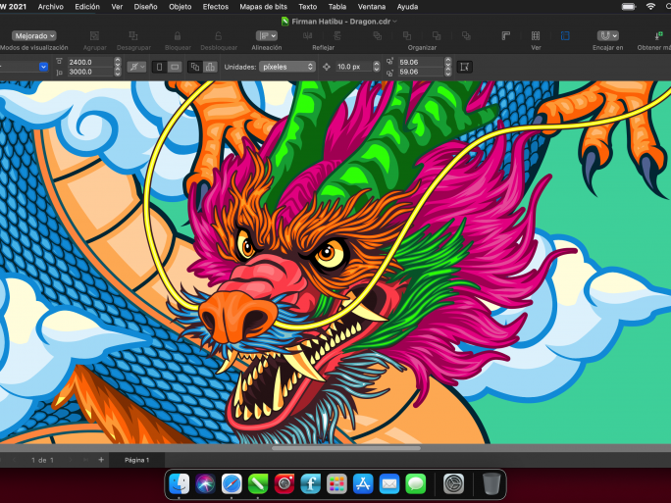Open Font Manager 'f' icon in Dock
The image size is (671, 503).
pos(311,483)
